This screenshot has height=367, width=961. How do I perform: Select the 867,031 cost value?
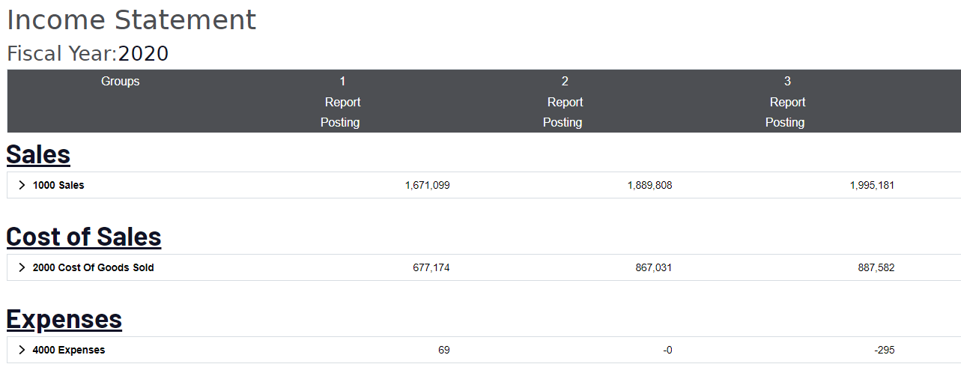point(654,267)
